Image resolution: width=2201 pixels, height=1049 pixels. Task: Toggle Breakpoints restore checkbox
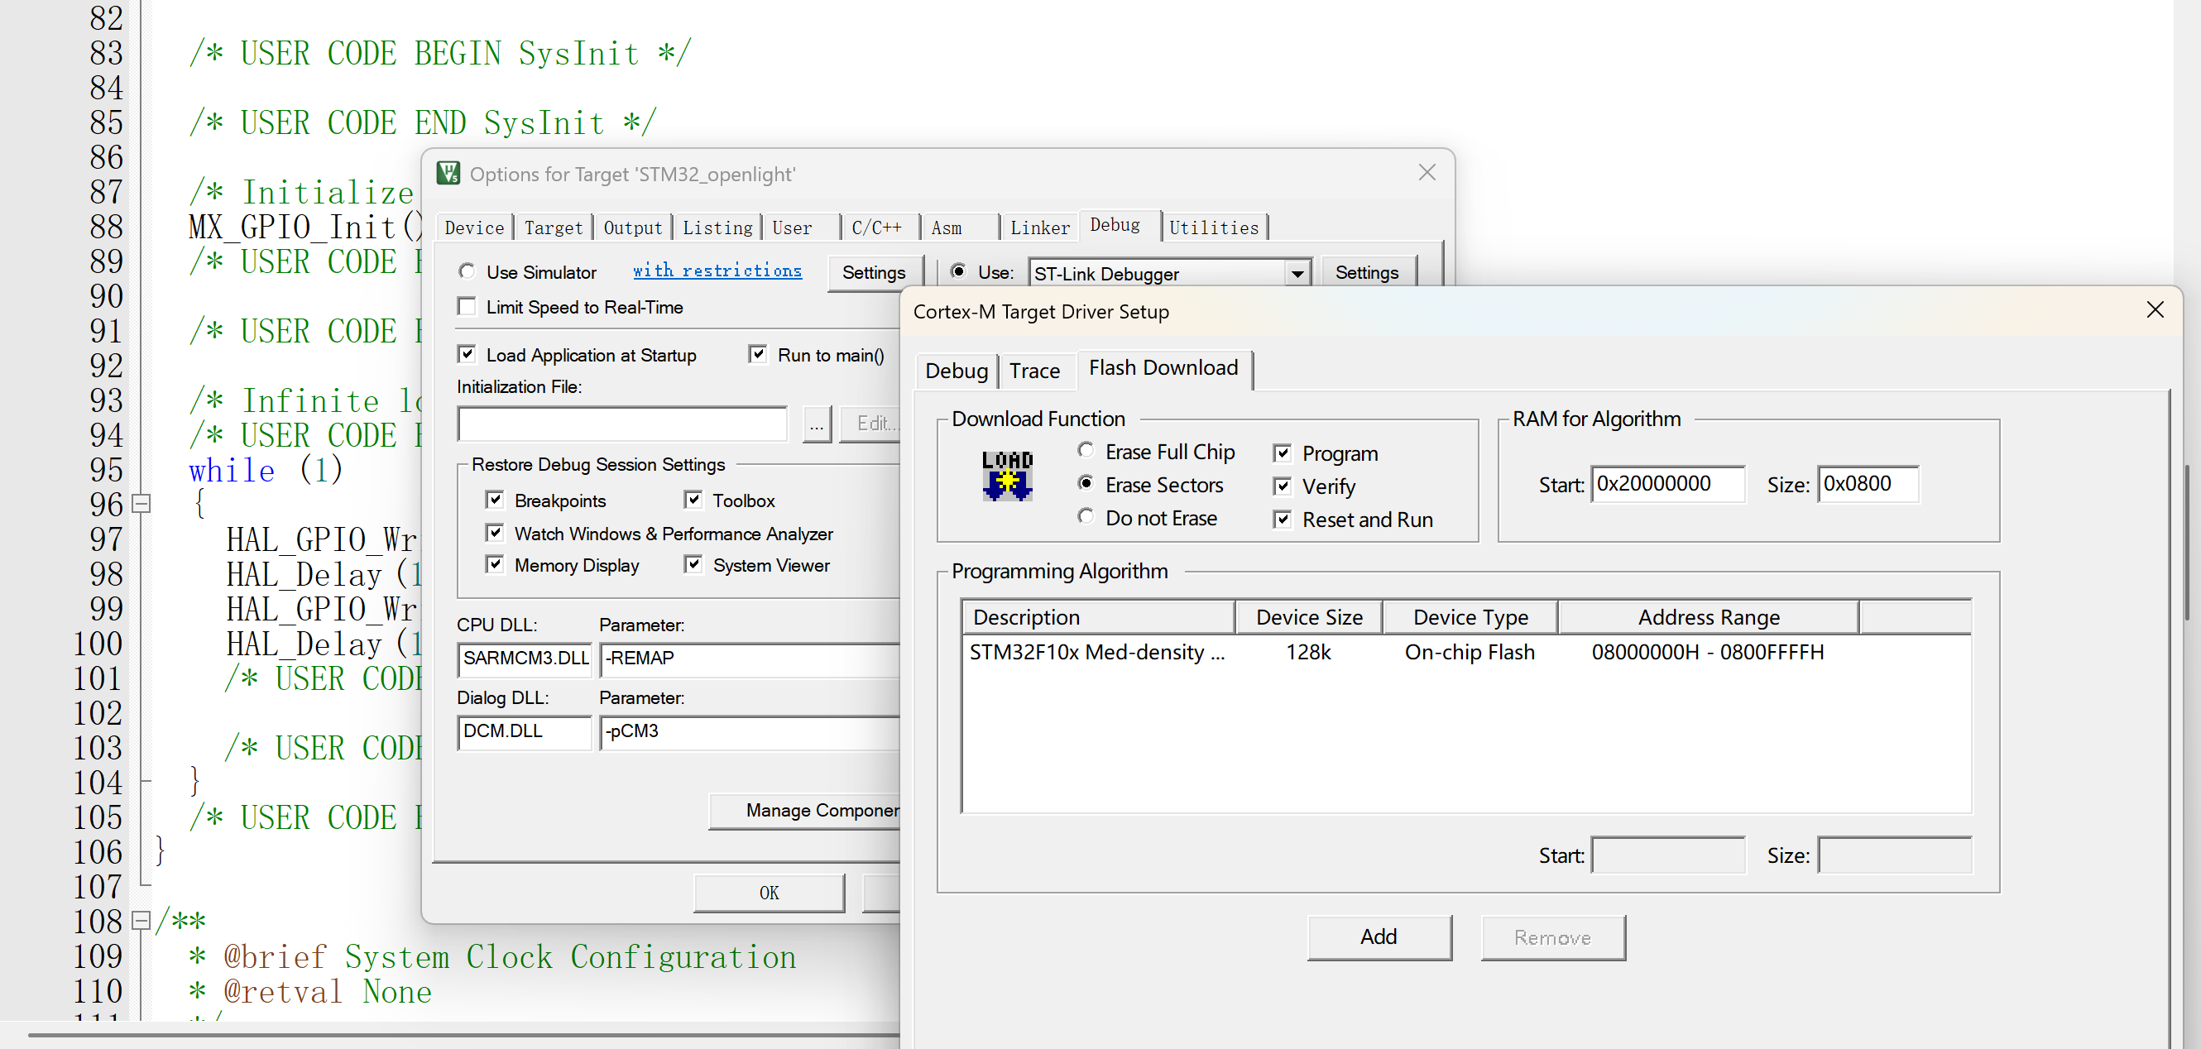point(495,500)
